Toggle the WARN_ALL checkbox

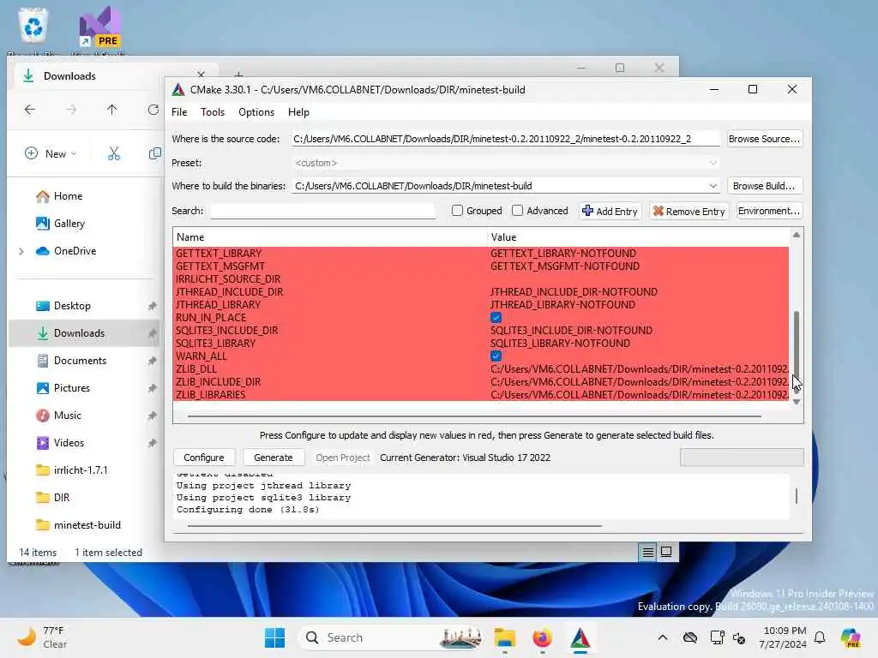click(x=496, y=356)
